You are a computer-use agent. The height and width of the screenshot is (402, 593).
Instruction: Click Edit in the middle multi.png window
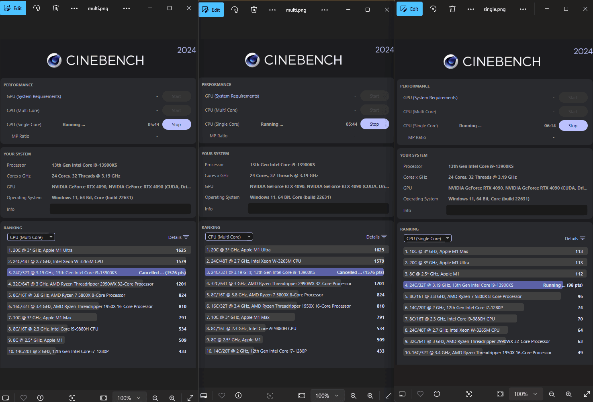tap(211, 10)
